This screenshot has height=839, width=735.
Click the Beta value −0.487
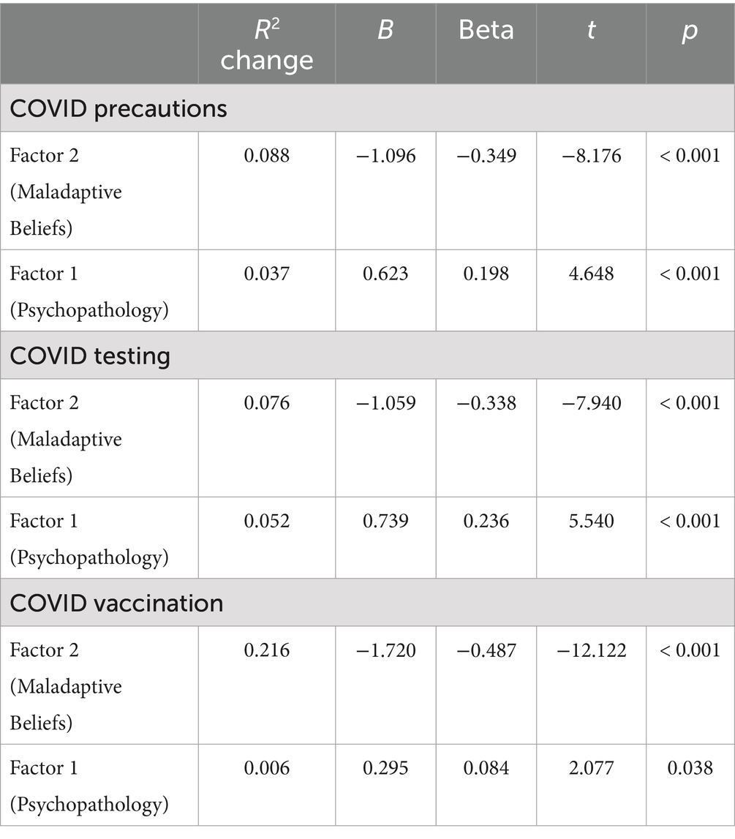coord(486,650)
